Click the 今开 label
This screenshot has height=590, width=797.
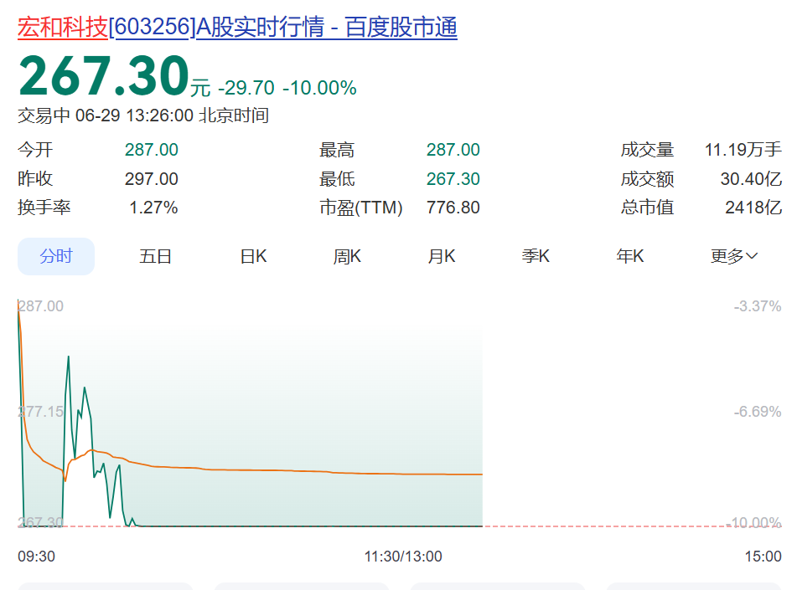pos(35,150)
